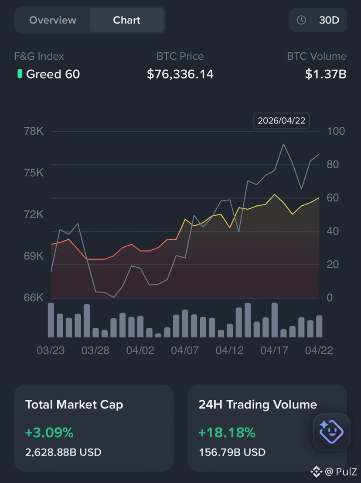Select the 04/22 date on x-axis

[x=319, y=350]
